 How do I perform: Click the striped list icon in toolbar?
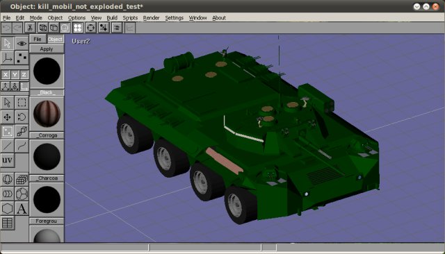pos(117,28)
